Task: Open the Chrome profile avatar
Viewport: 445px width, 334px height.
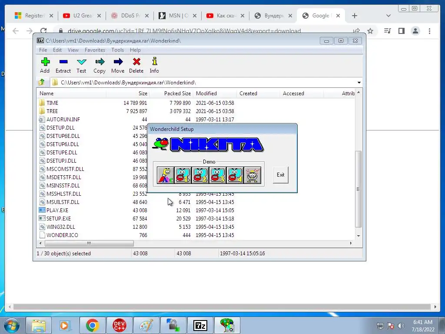Action: [x=415, y=31]
